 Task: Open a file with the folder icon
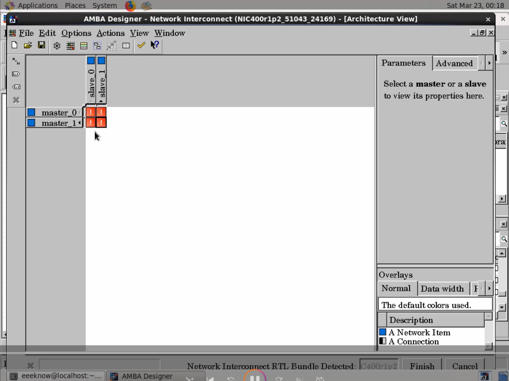tap(28, 45)
